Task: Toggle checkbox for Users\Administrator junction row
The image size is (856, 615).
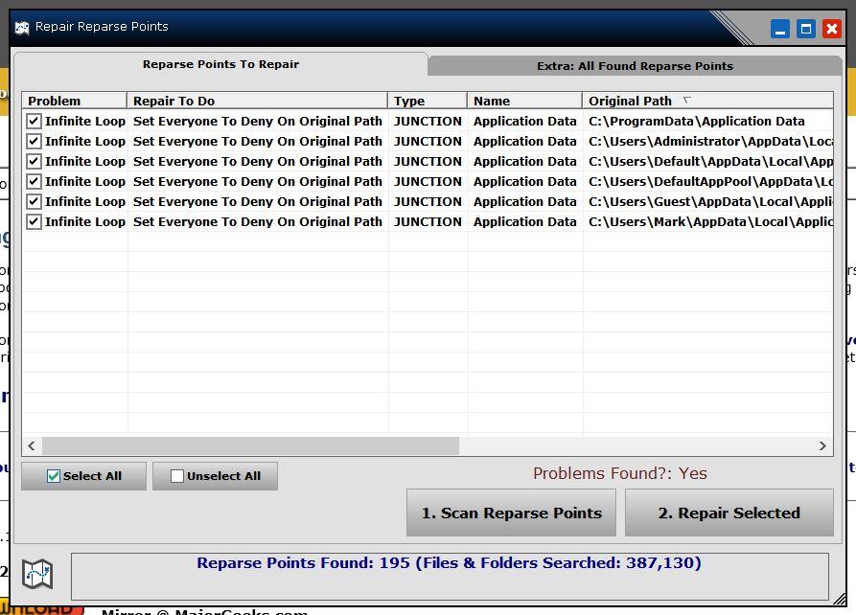Action: click(x=35, y=141)
